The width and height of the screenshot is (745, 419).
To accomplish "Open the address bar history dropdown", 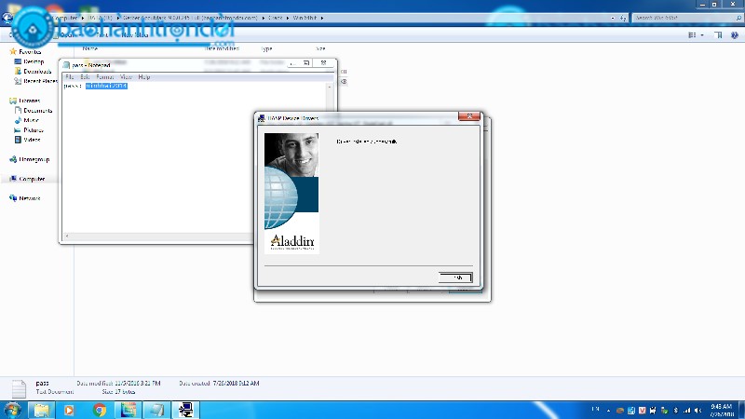I will coord(613,18).
